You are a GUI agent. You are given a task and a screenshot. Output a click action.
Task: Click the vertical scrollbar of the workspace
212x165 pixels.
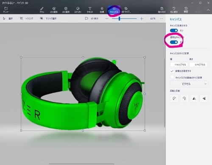[165, 92]
